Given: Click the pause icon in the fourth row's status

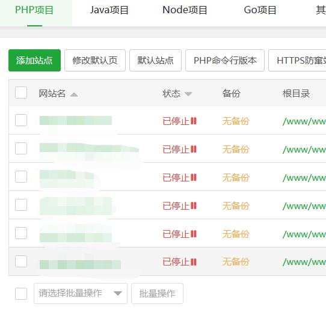Looking at the screenshot, I should click(x=194, y=205).
